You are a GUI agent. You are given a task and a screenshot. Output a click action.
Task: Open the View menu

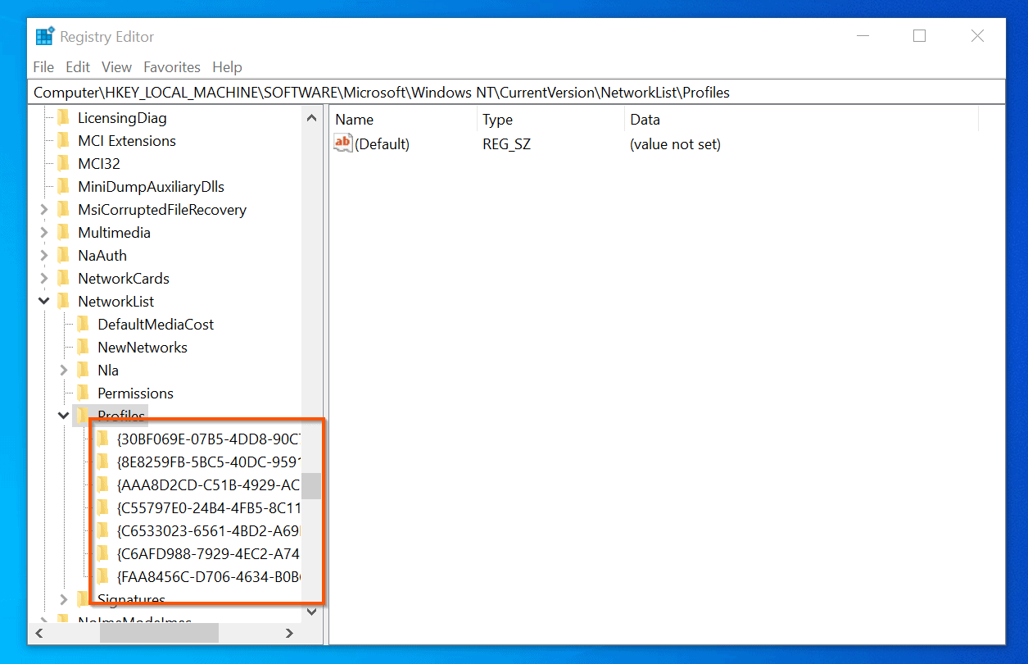click(x=116, y=67)
